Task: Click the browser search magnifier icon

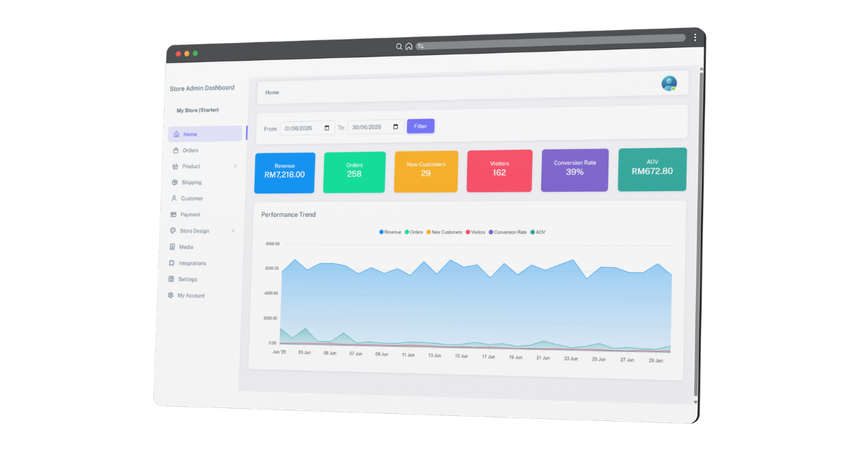Action: (399, 47)
